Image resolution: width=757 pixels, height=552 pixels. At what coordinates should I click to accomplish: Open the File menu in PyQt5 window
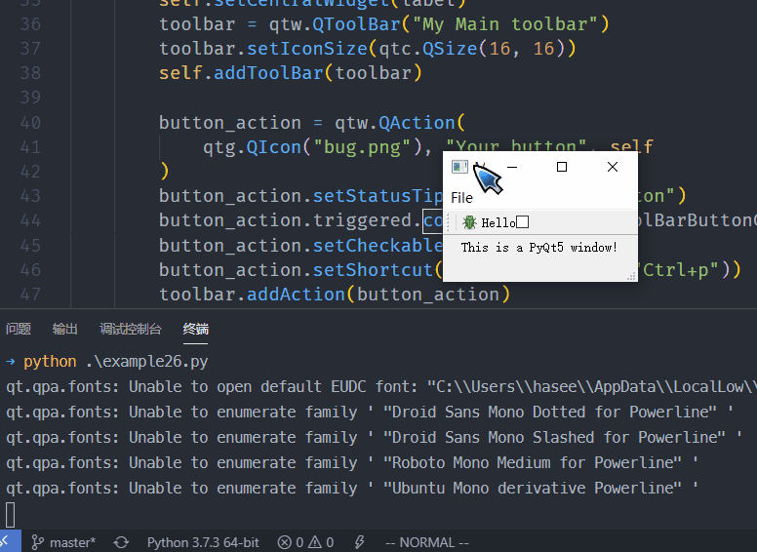pos(461,198)
